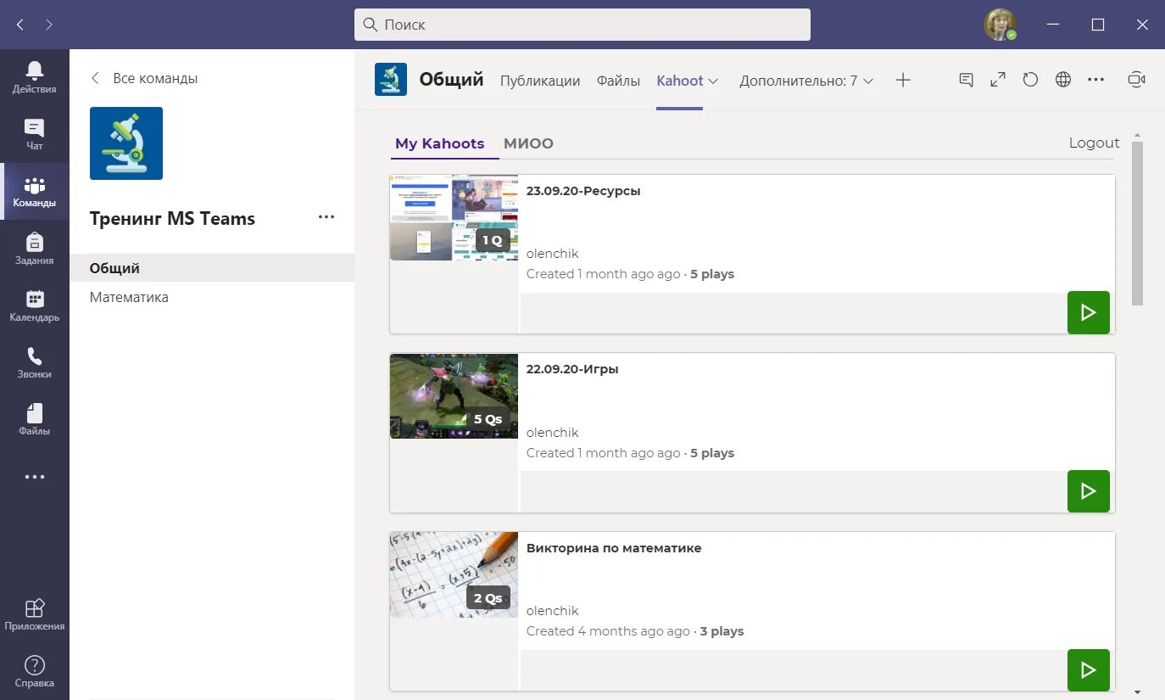Select the МИОО tab

(528, 143)
